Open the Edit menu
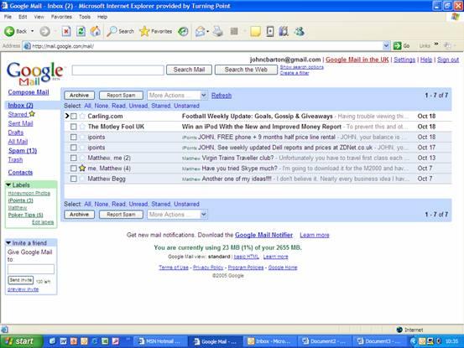The image size is (464, 348). (x=23, y=17)
